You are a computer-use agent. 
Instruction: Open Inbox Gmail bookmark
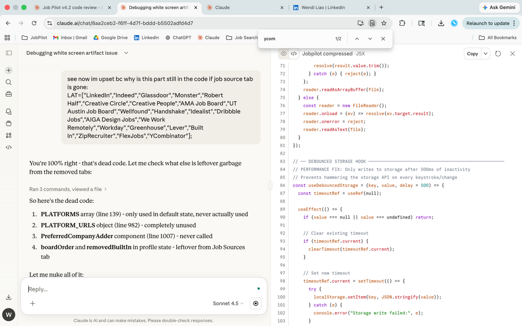pyautogui.click(x=70, y=38)
